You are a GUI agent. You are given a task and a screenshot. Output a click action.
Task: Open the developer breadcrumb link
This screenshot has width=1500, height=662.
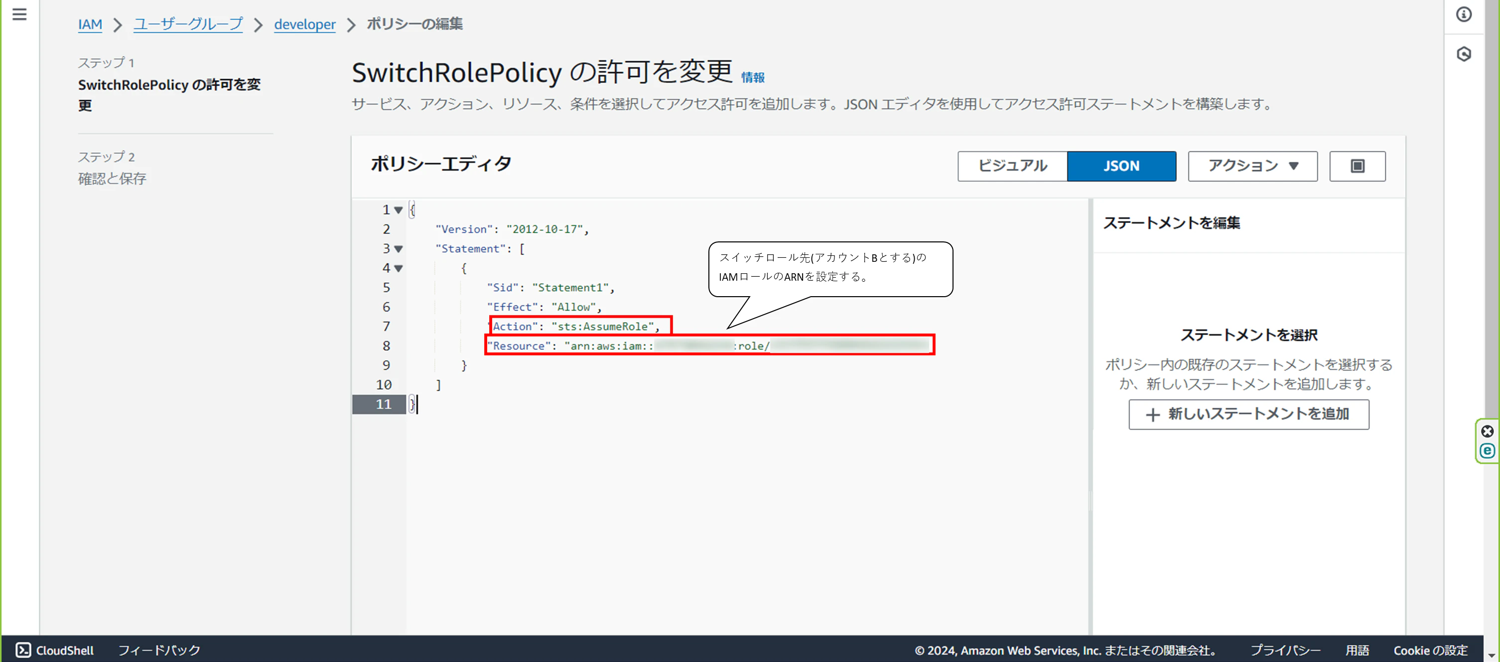tap(304, 24)
